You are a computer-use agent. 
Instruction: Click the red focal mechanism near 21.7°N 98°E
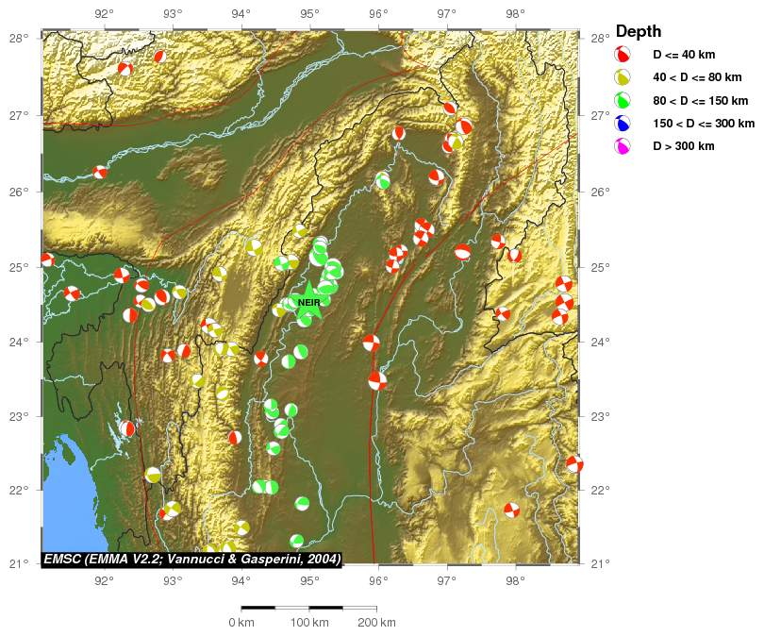tap(511, 510)
